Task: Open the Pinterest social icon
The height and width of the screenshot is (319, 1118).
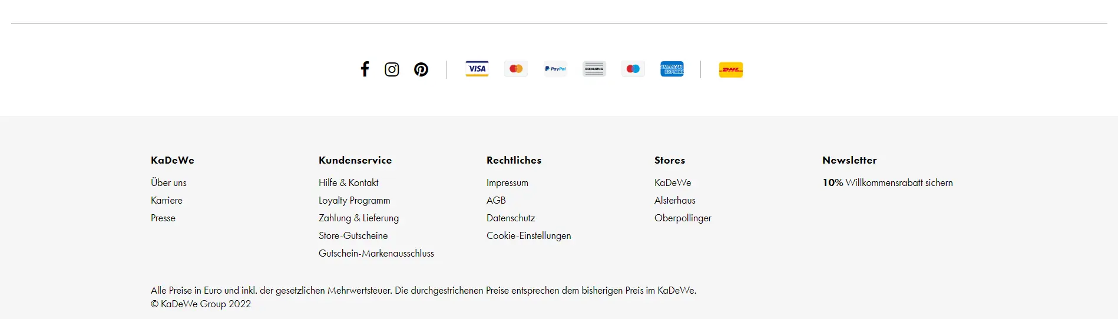Action: point(421,69)
